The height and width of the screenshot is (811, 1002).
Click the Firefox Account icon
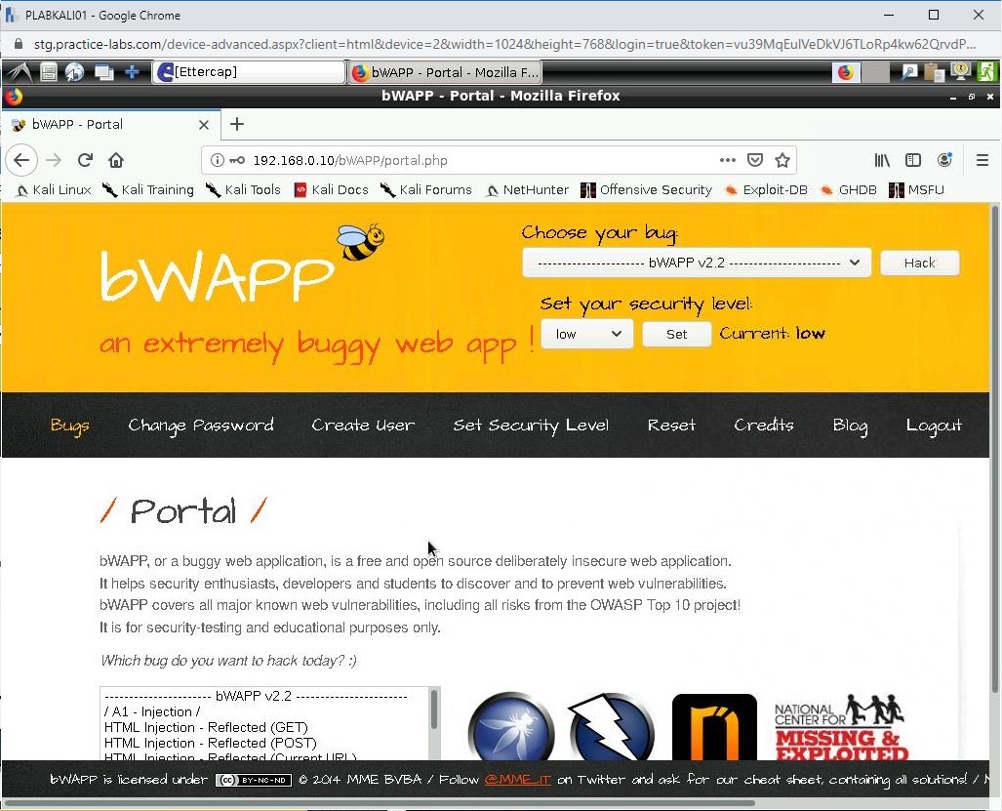pyautogui.click(x=944, y=159)
